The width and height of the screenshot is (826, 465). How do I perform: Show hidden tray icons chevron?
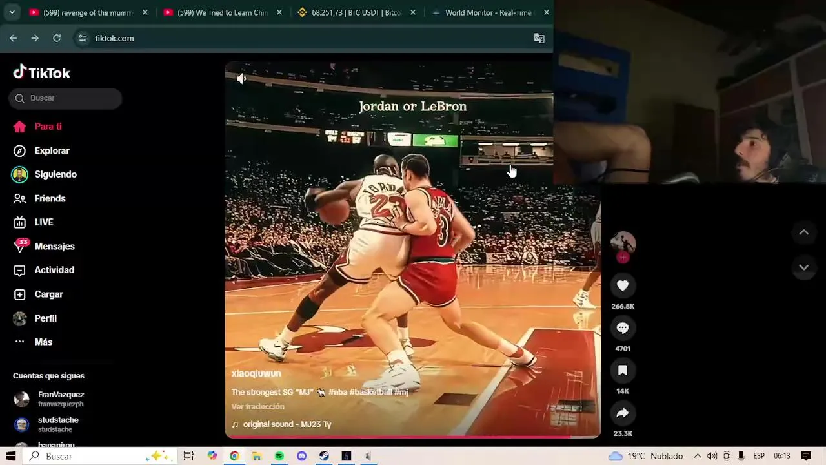[x=698, y=456]
